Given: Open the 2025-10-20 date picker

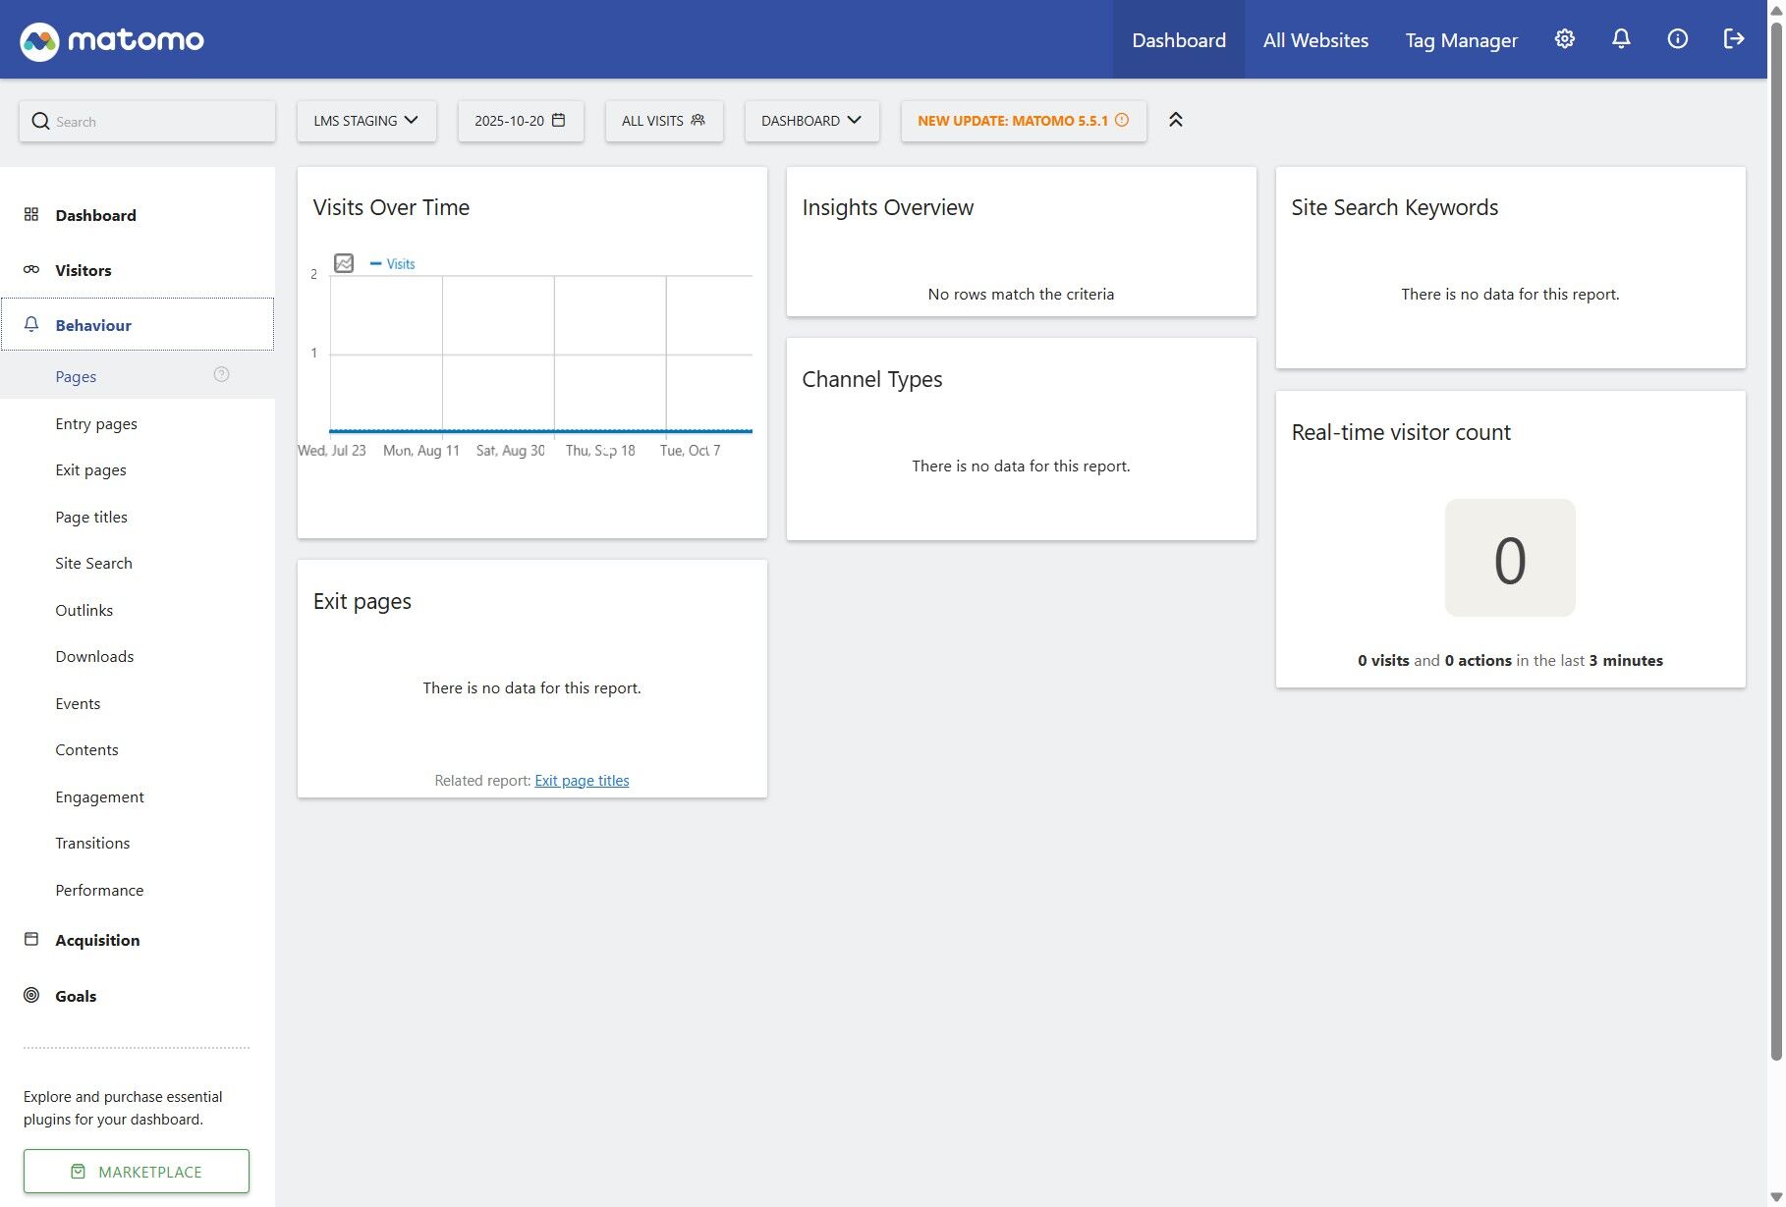Looking at the screenshot, I should click(x=521, y=121).
